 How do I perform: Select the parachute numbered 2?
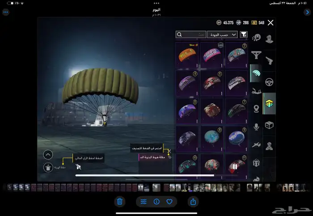click(237, 55)
